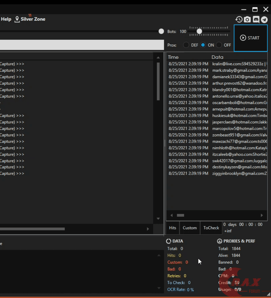Click the Bots count slider handle

(x=199, y=31)
